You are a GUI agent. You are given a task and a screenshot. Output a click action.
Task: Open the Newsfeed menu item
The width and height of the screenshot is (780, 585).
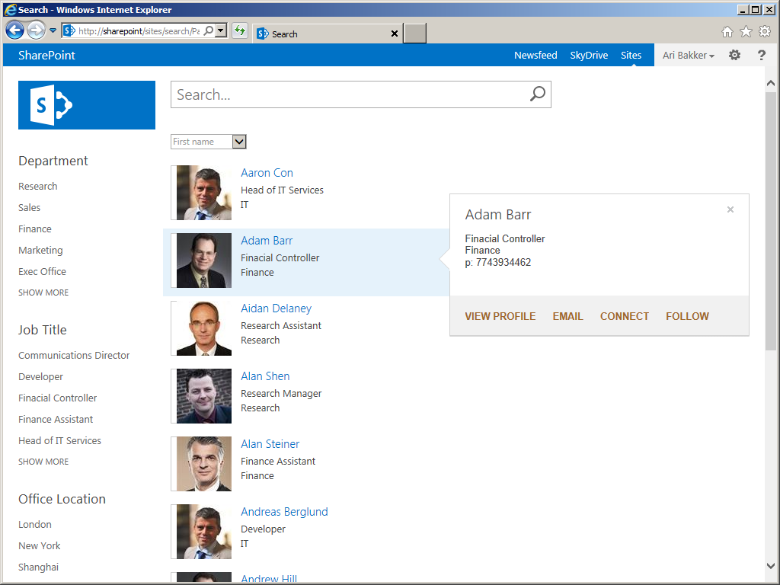pos(535,55)
